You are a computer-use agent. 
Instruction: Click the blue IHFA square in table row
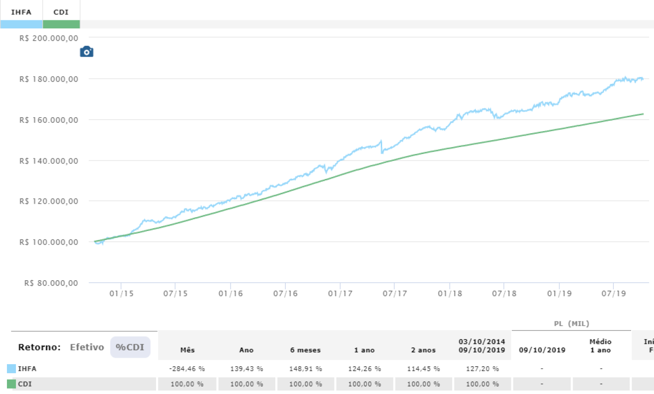pos(11,369)
